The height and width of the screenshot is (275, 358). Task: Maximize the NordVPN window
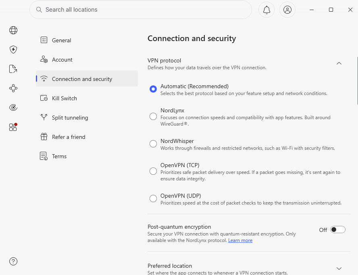(331, 10)
